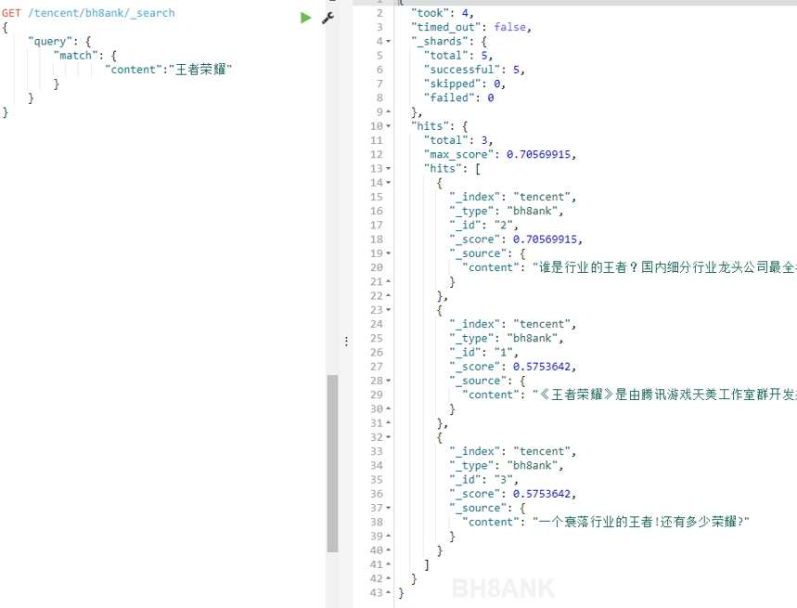Click the "_score": 0.5753642 at line 27
This screenshot has width=797, height=608.
tap(512, 367)
